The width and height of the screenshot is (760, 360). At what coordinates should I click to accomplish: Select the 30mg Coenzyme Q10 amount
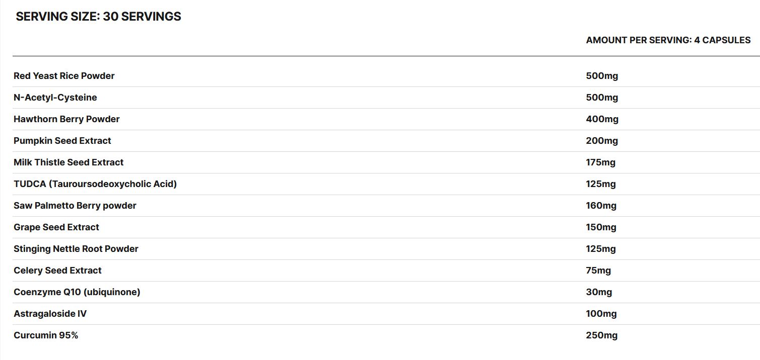coord(599,292)
